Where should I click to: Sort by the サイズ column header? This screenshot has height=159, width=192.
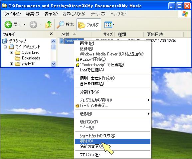pos(103,35)
